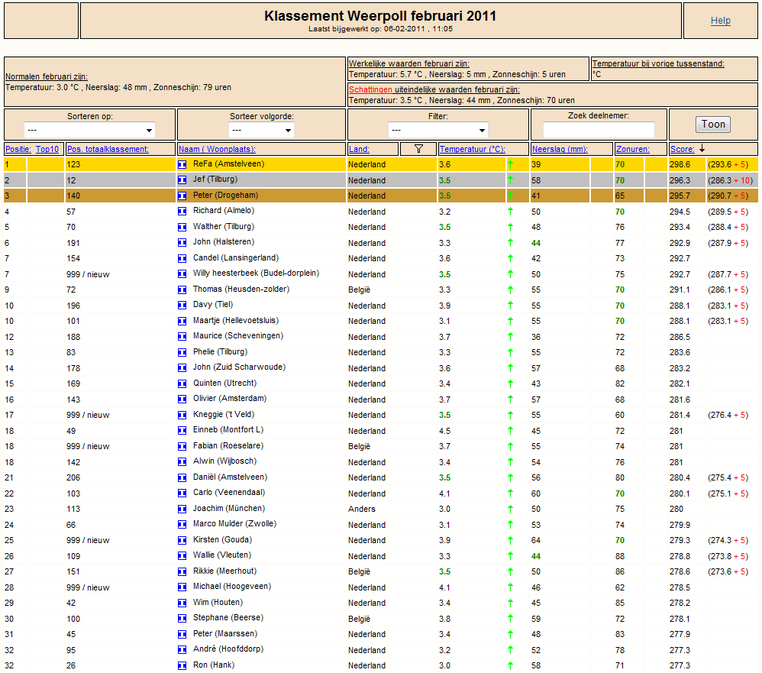Click the Top10 link
This screenshot has width=762, height=673.
[47, 149]
